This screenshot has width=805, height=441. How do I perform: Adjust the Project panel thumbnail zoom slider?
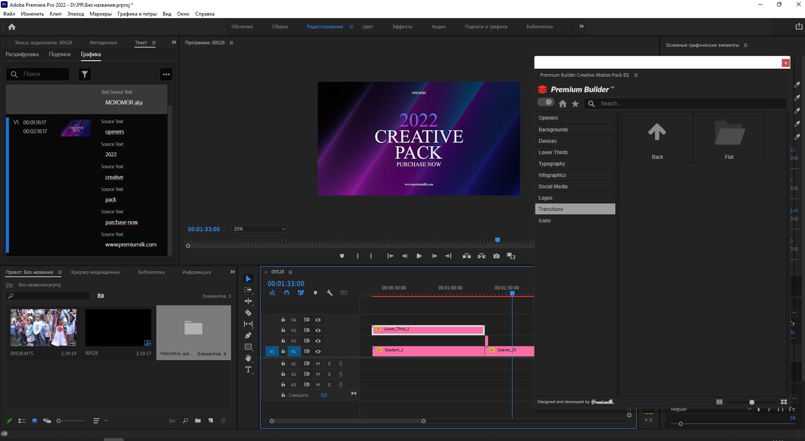pos(59,420)
